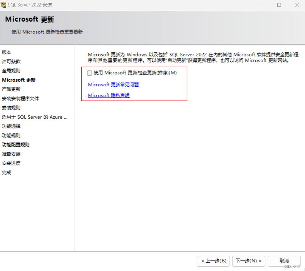Select the 适用于 SQL Server 的 Azure step

tap(35, 117)
